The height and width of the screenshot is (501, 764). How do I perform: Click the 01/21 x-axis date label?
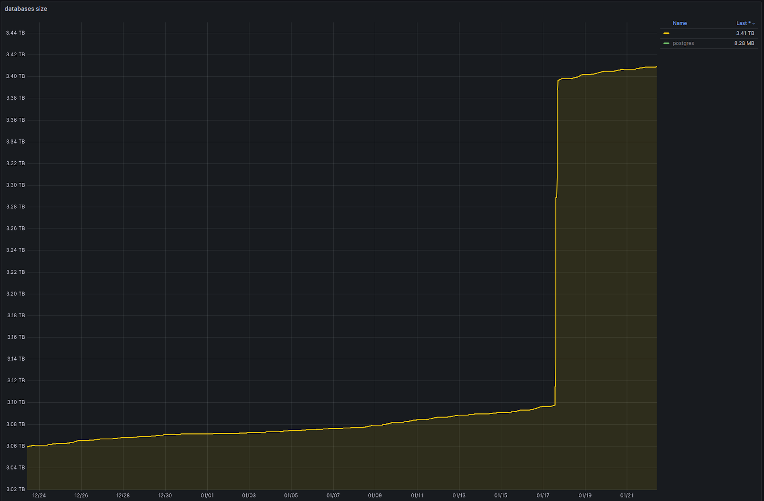(626, 496)
